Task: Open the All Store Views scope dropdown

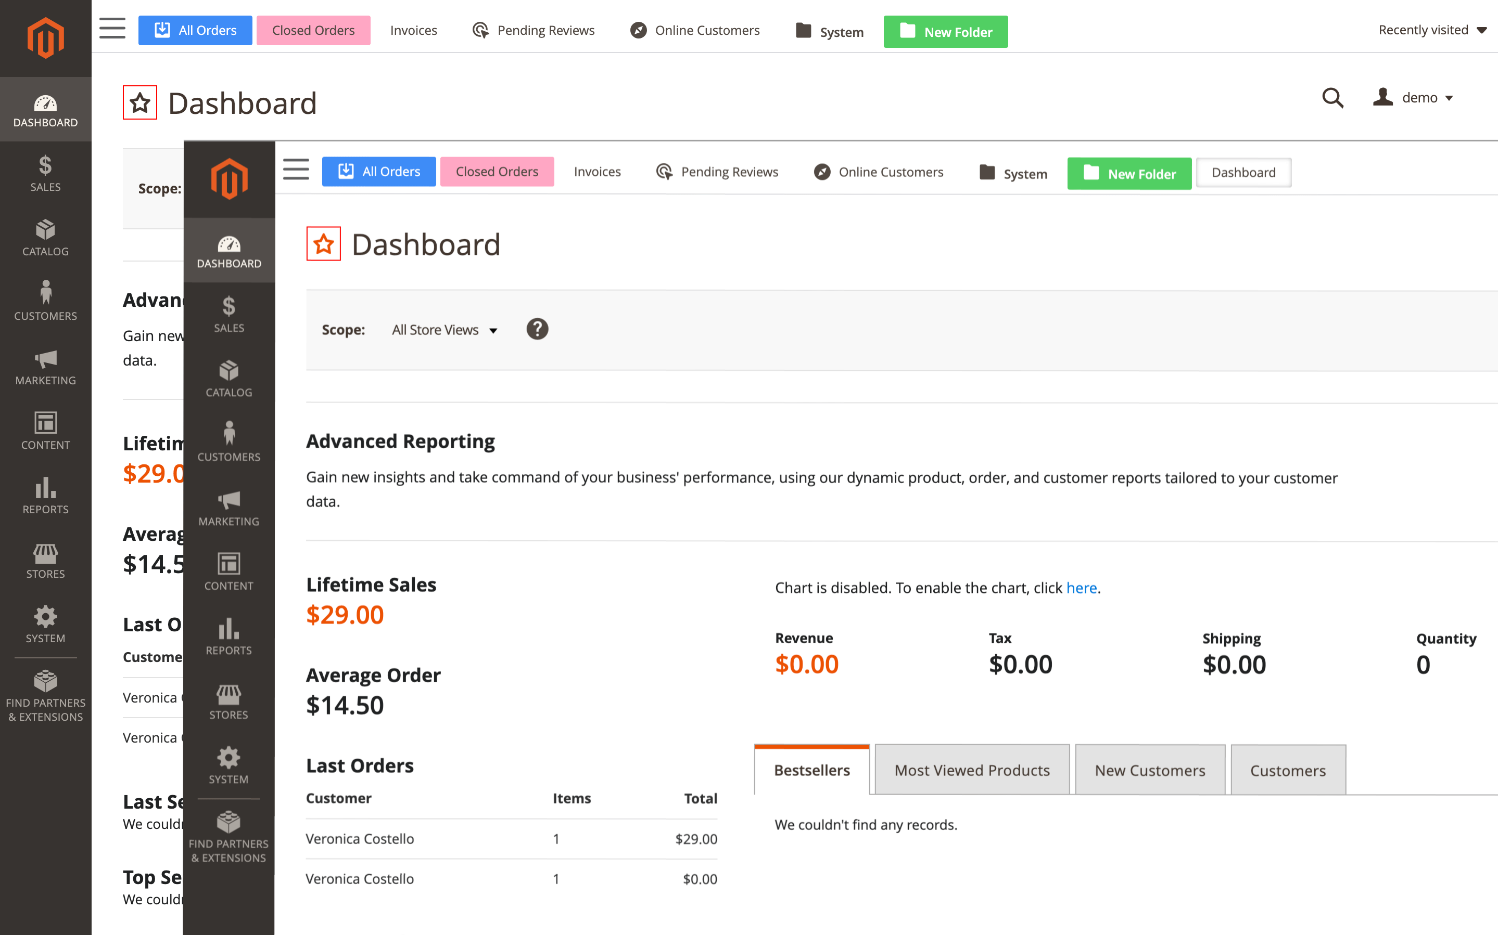Action: click(445, 330)
